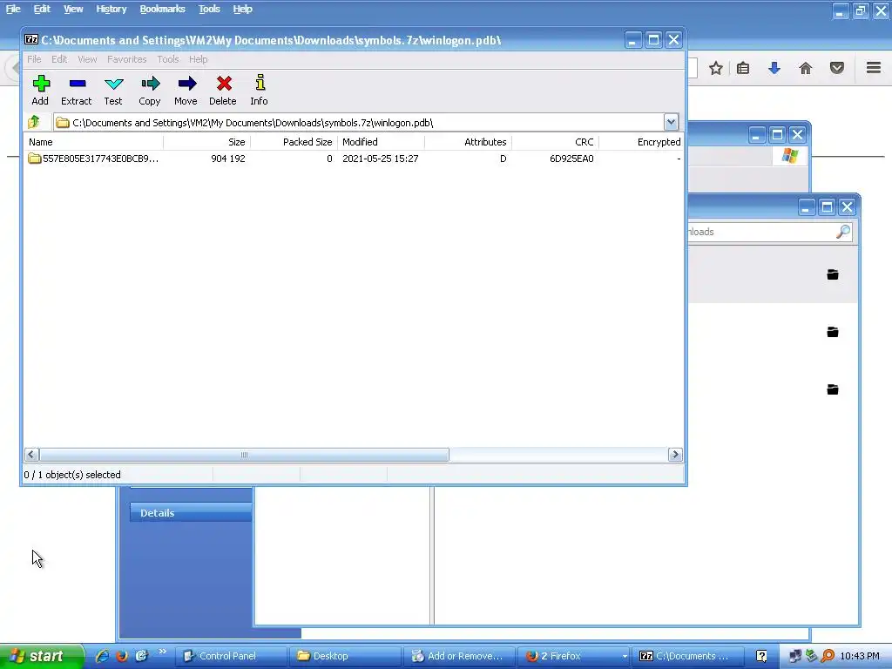Open the Firefox downloads arrow
This screenshot has height=669, width=892.
774,68
